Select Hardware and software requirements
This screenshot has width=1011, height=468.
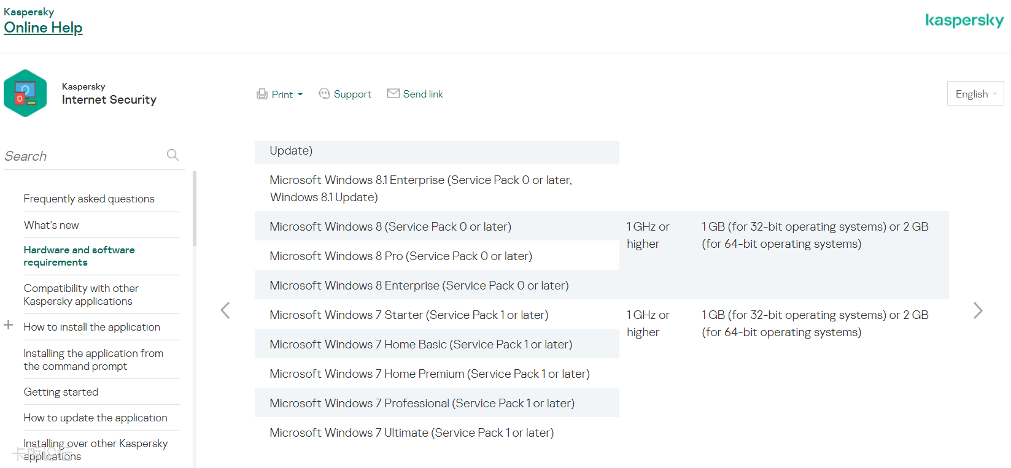(79, 256)
